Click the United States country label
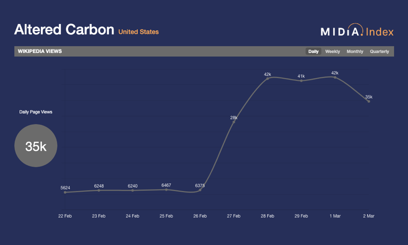 coord(139,32)
